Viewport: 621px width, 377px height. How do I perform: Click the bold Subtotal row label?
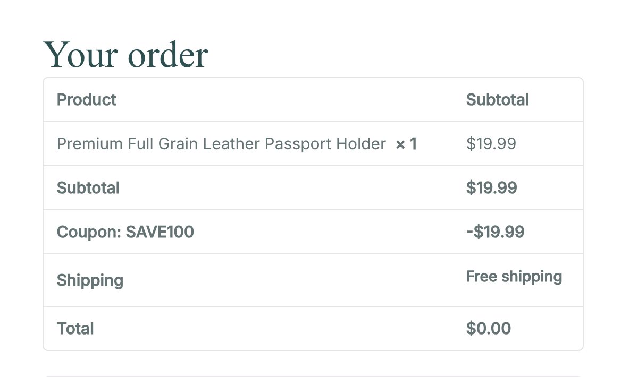[88, 188]
